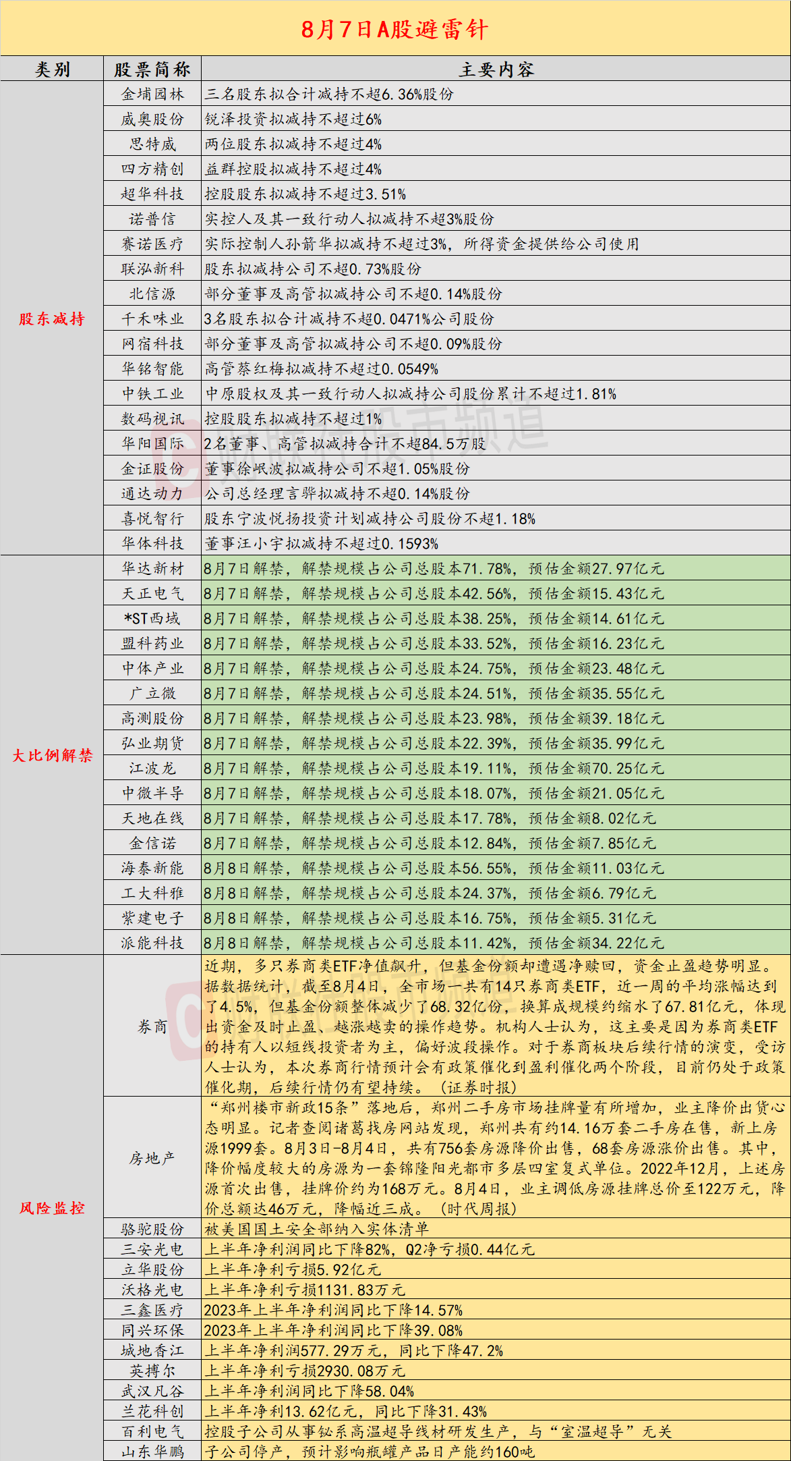Screen dimensions: 791x1461
Task: Select stock name 城地香江
Action: (x=152, y=1351)
